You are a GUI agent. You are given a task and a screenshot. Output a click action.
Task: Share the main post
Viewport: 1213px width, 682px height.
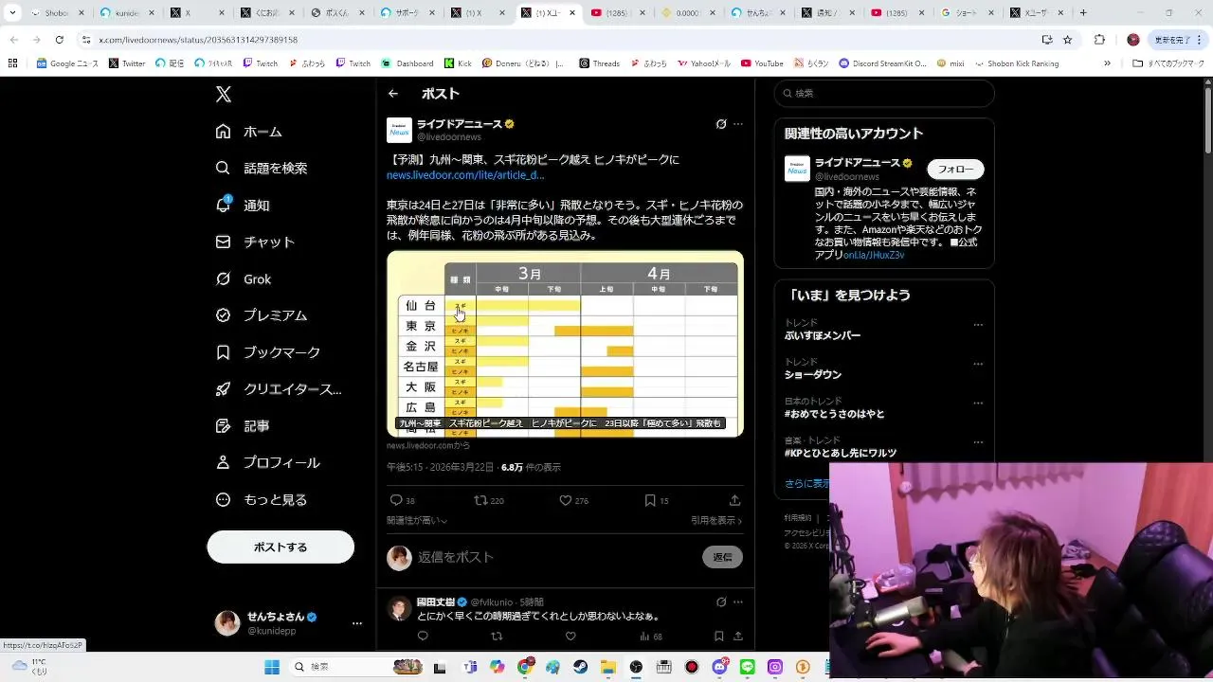[734, 500]
